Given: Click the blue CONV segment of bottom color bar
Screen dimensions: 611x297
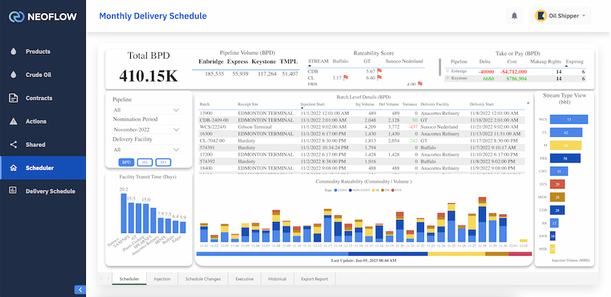Looking at the screenshot, I should (x=272, y=254).
